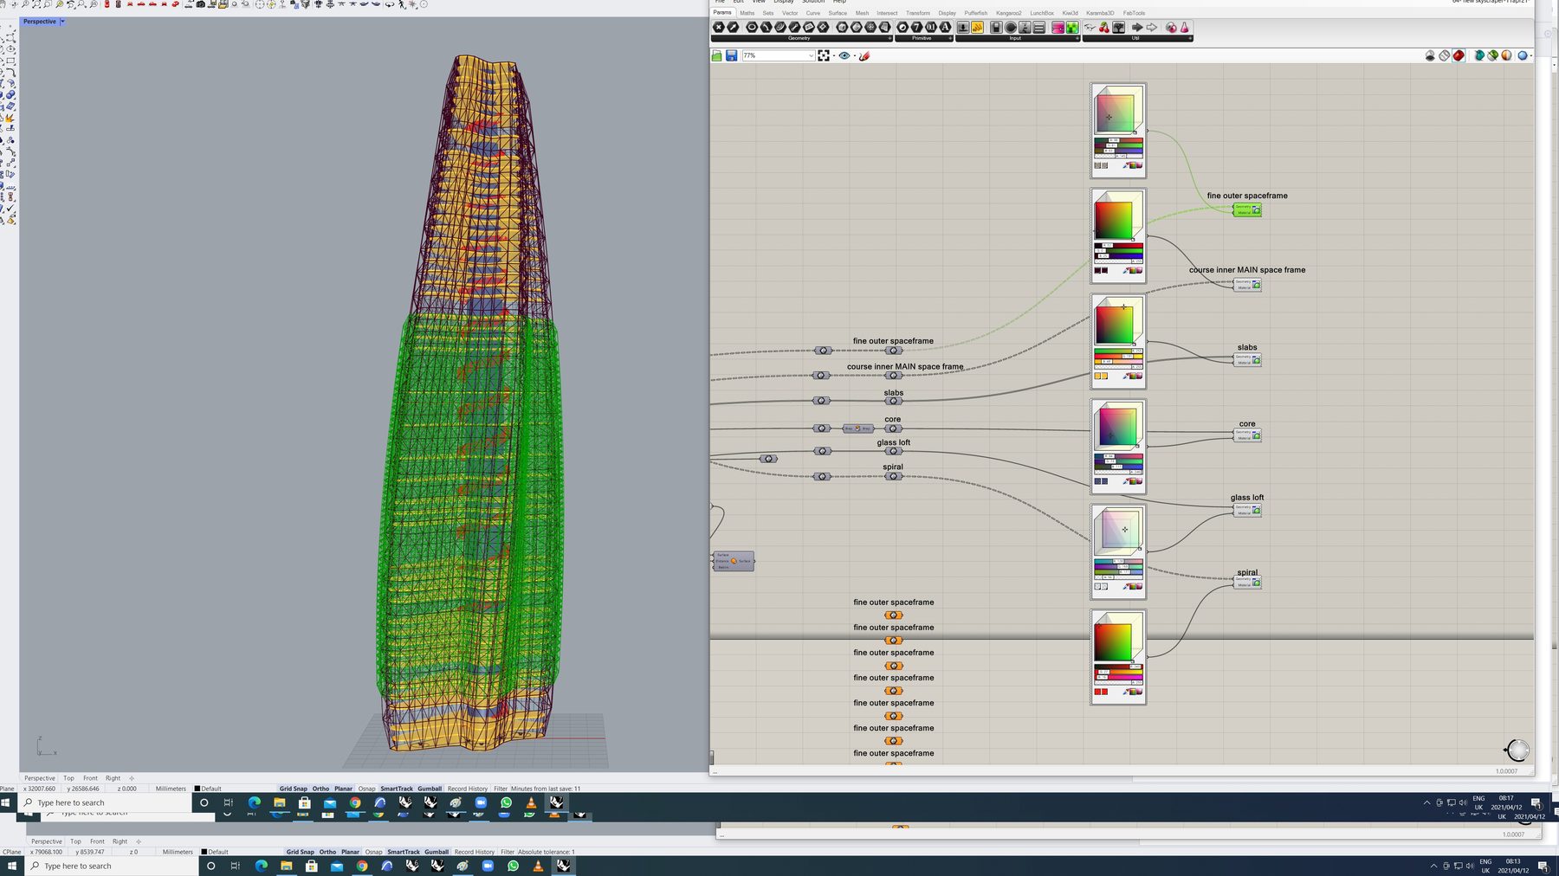Expand the Geometry panel in the ribbon
The image size is (1559, 876).
tap(889, 38)
